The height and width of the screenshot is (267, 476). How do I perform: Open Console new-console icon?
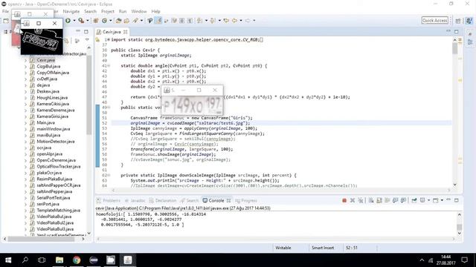tap(436, 200)
